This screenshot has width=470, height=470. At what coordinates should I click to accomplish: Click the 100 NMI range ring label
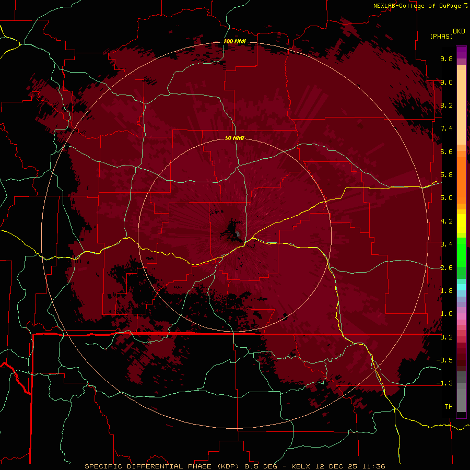coord(234,41)
